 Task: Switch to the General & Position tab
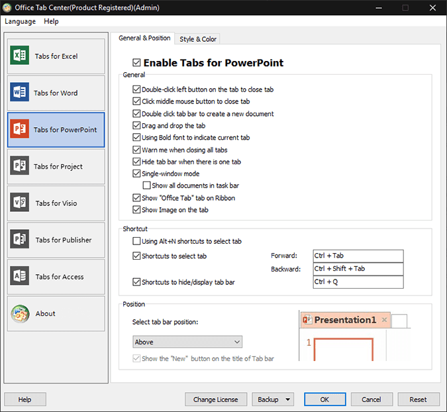coord(144,38)
